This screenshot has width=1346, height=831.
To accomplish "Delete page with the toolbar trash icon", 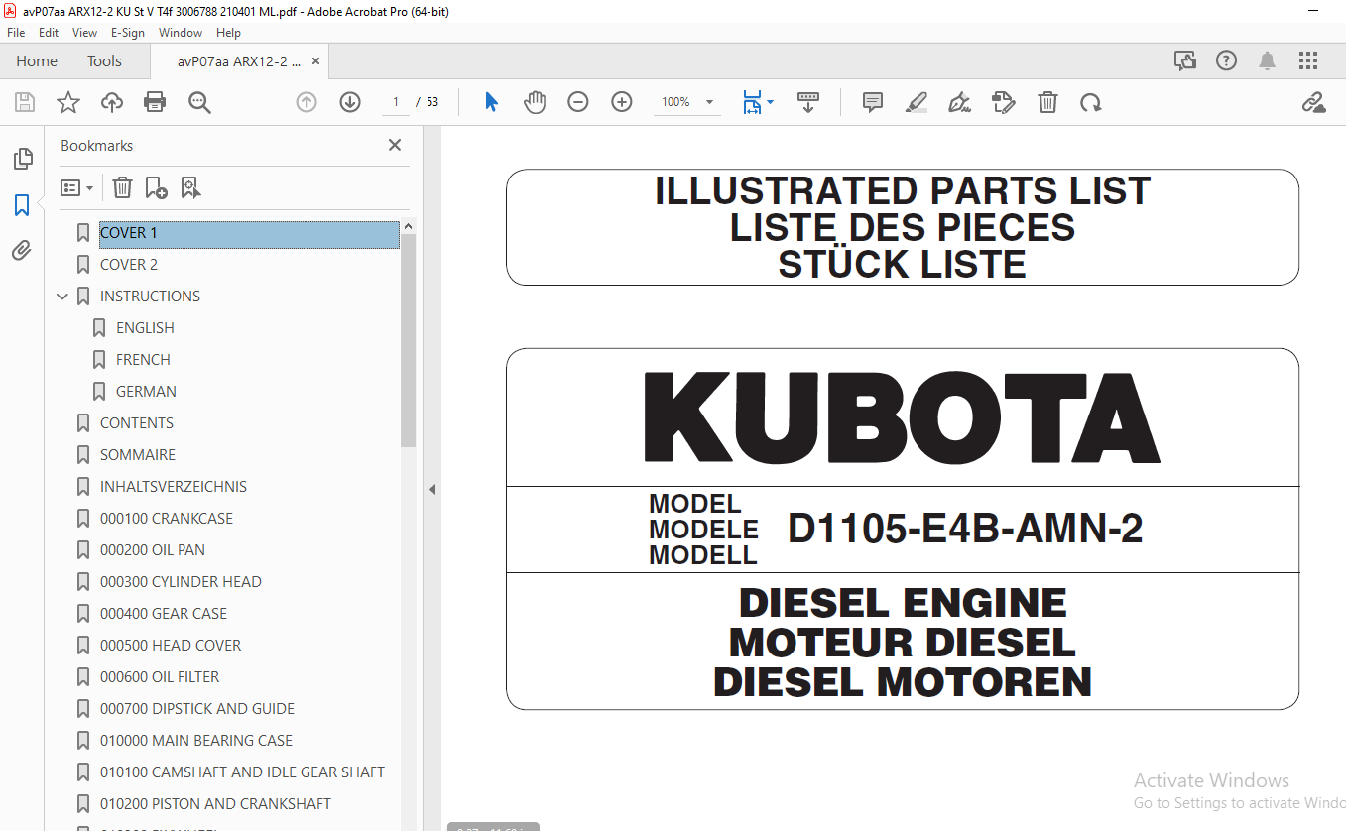I will click(1047, 102).
